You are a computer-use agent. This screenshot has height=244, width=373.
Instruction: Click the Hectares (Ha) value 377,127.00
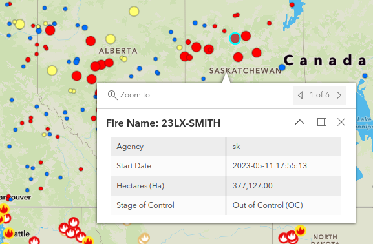pyautogui.click(x=252, y=186)
